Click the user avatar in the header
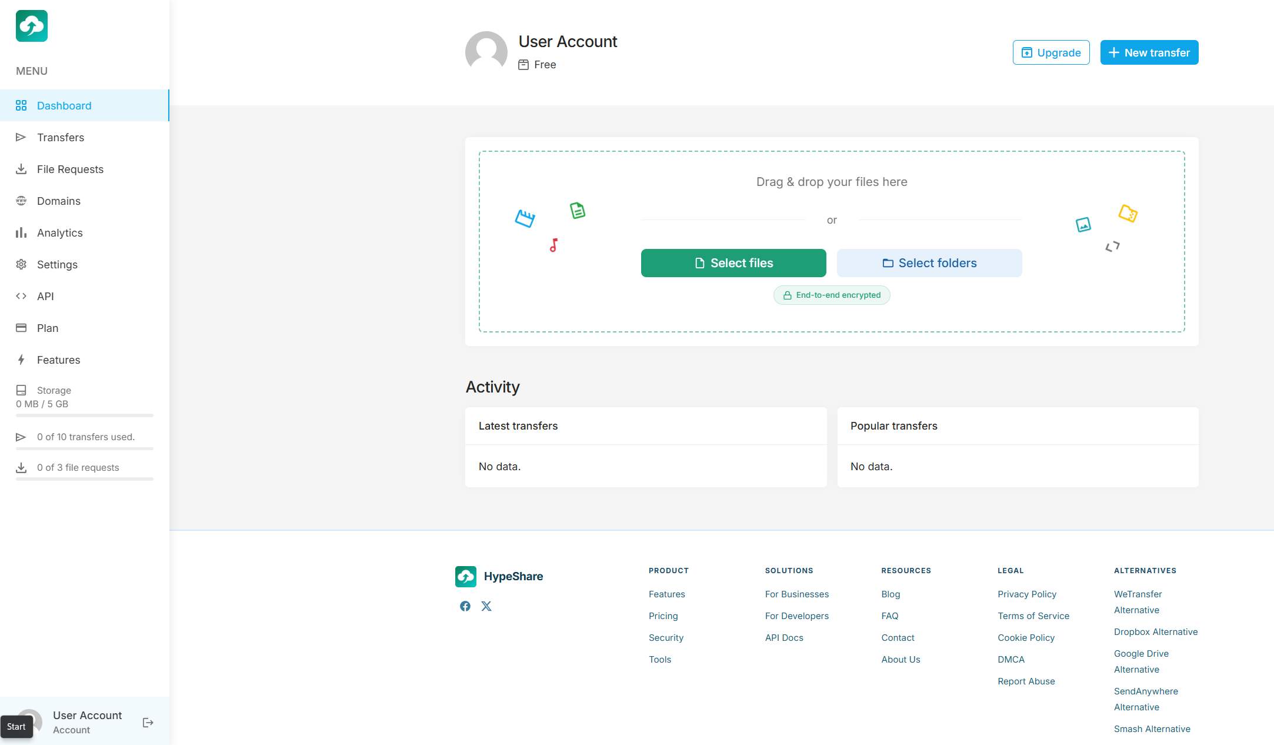 (486, 52)
